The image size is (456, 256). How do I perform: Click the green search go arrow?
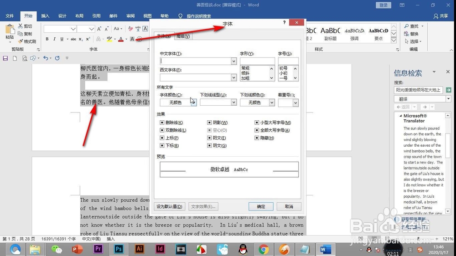[x=448, y=90]
